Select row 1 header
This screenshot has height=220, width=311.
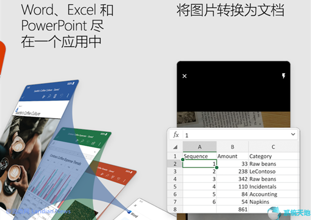point(175,156)
